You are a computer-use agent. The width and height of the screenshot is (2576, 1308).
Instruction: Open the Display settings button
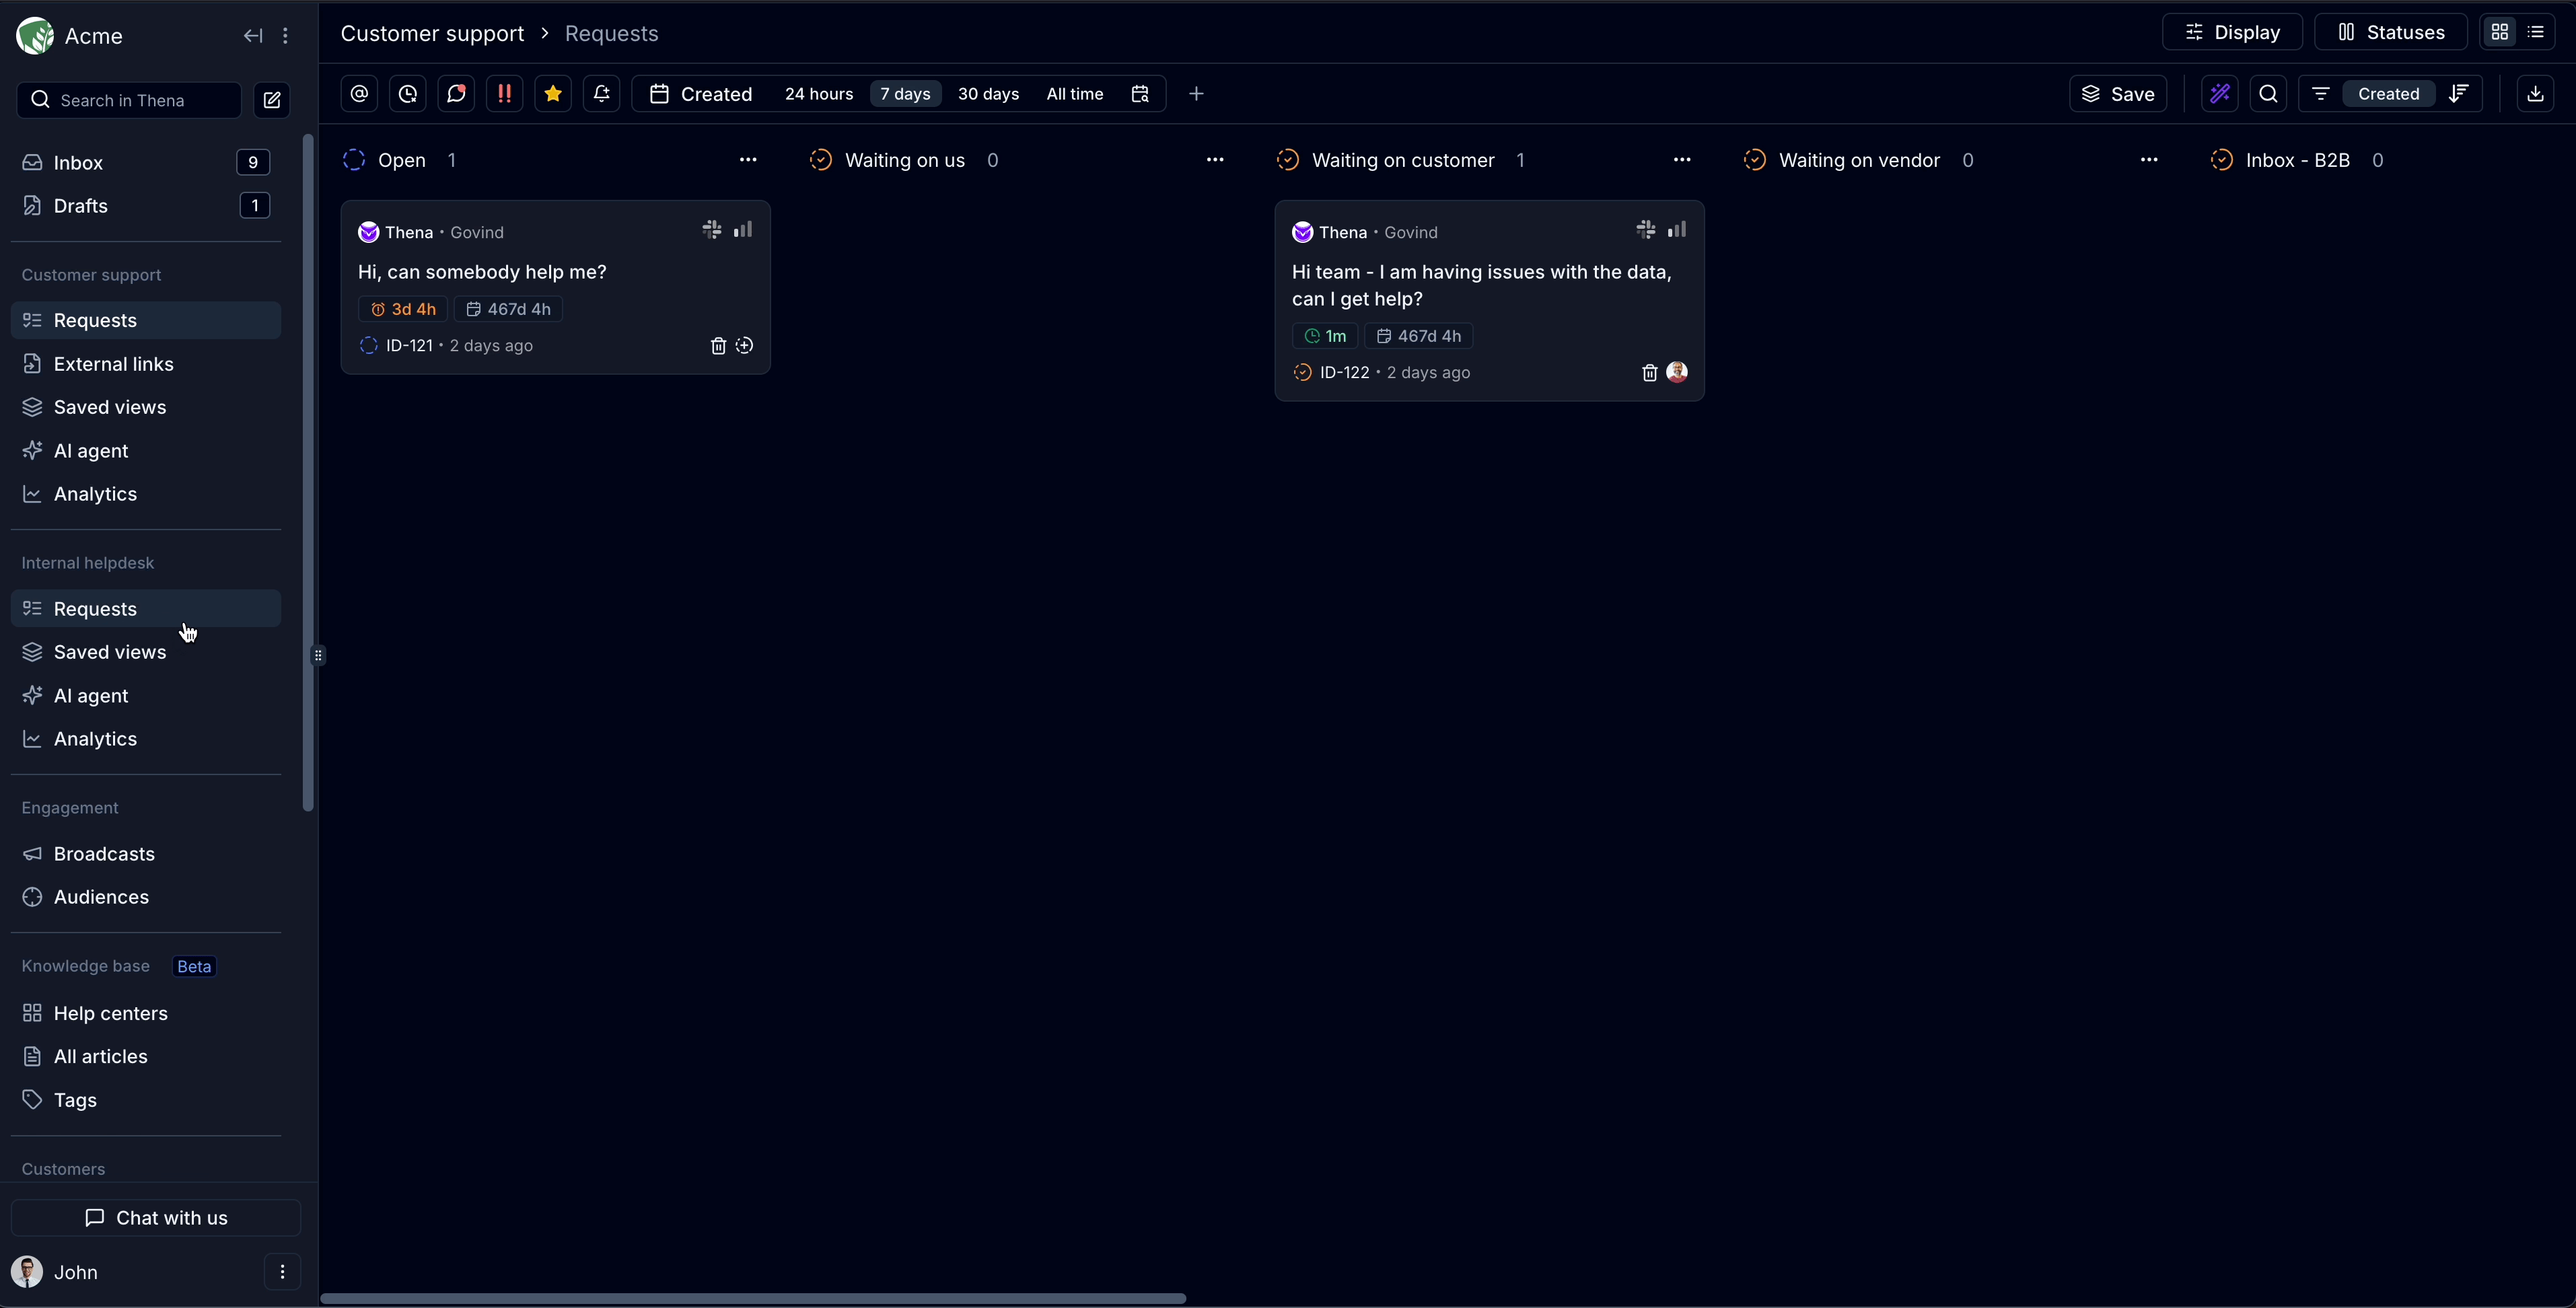point(2232,33)
